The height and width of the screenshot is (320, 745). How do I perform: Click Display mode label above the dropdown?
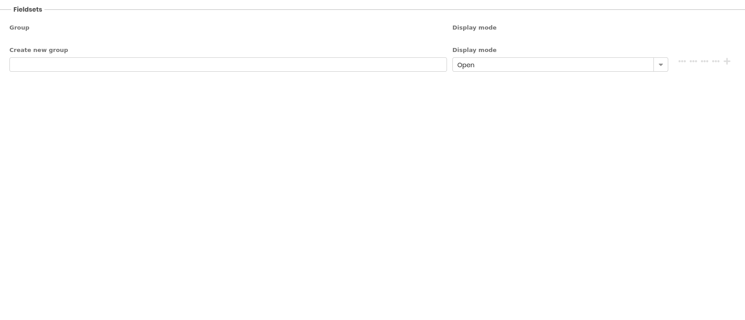[x=474, y=50]
